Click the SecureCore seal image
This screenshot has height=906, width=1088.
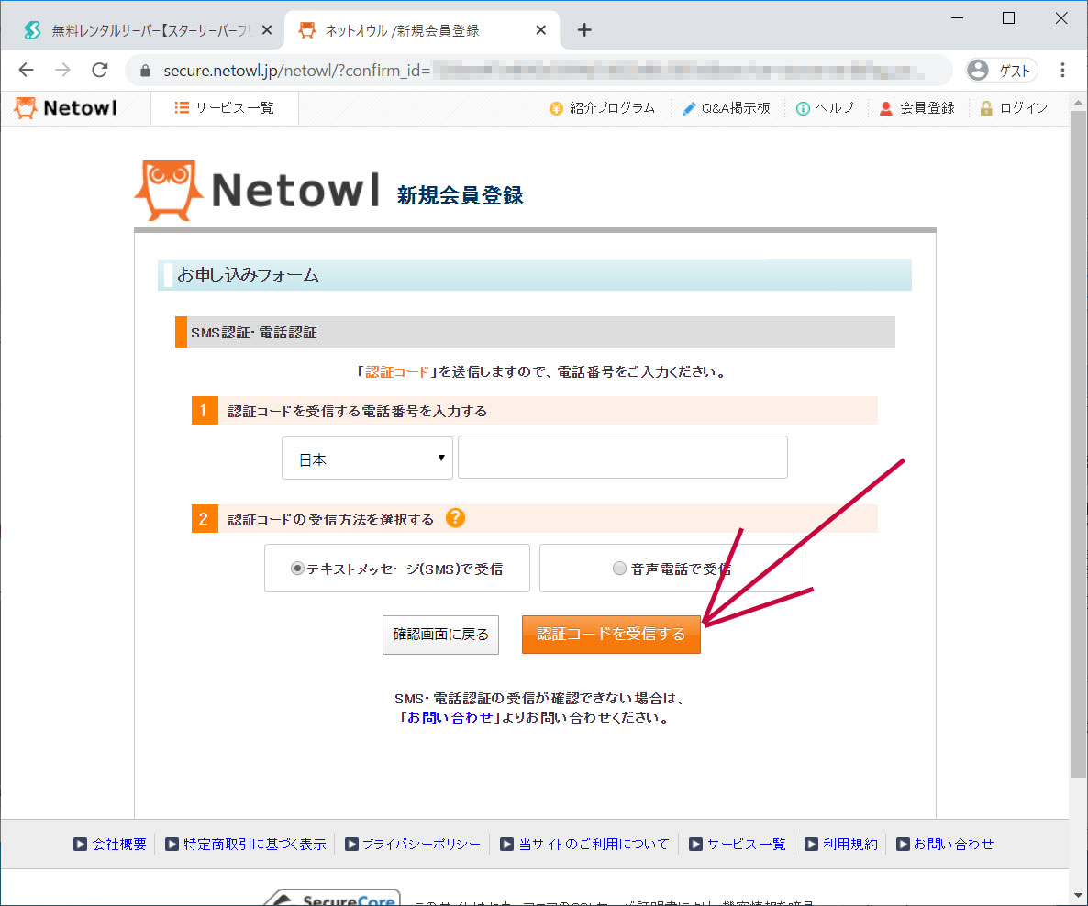[333, 898]
